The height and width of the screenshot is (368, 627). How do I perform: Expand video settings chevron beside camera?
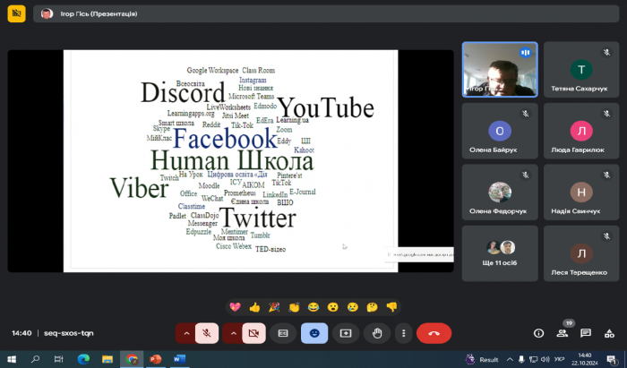233,333
